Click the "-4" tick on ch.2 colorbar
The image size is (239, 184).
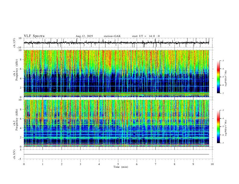222,118
